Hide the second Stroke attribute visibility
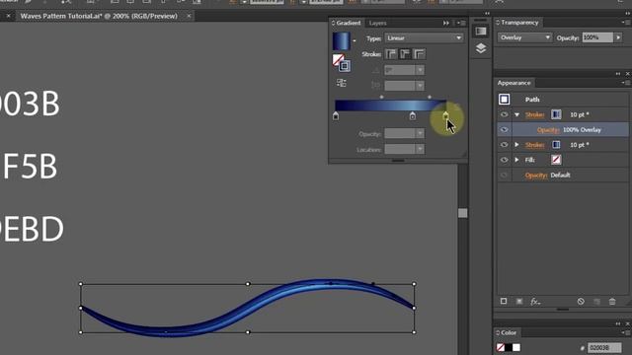 (505, 145)
